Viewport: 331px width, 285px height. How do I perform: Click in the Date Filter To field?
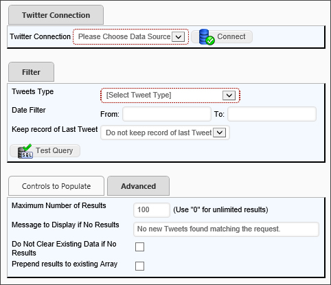[272, 114]
